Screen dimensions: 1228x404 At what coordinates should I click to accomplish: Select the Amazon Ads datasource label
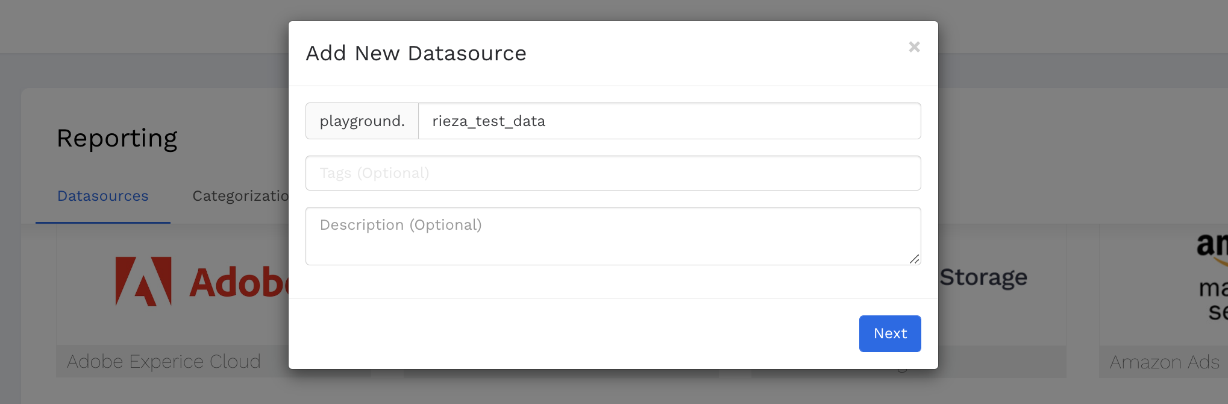click(1164, 362)
